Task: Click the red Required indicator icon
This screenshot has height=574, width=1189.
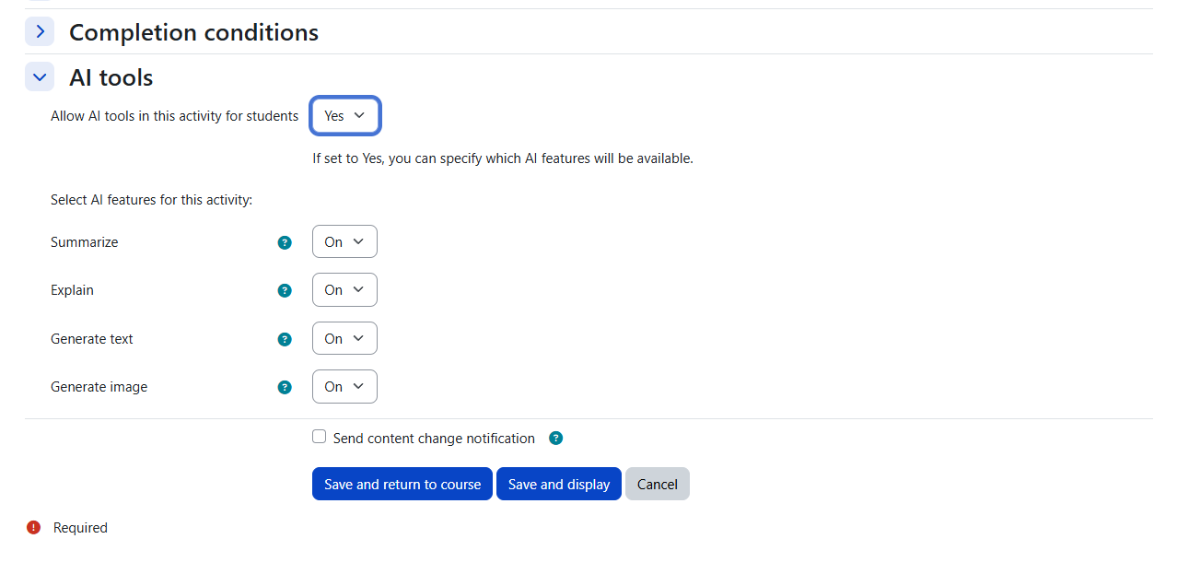Action: tap(34, 528)
